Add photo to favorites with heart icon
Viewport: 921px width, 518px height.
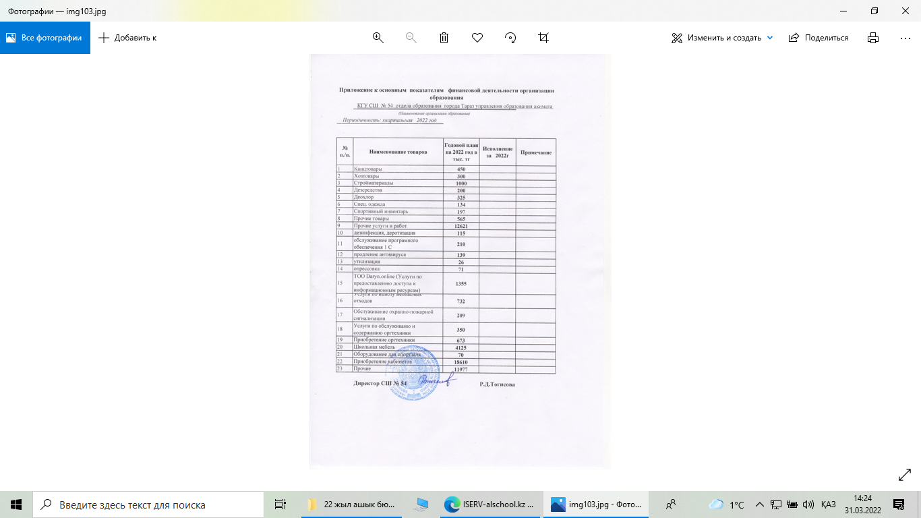coord(477,38)
